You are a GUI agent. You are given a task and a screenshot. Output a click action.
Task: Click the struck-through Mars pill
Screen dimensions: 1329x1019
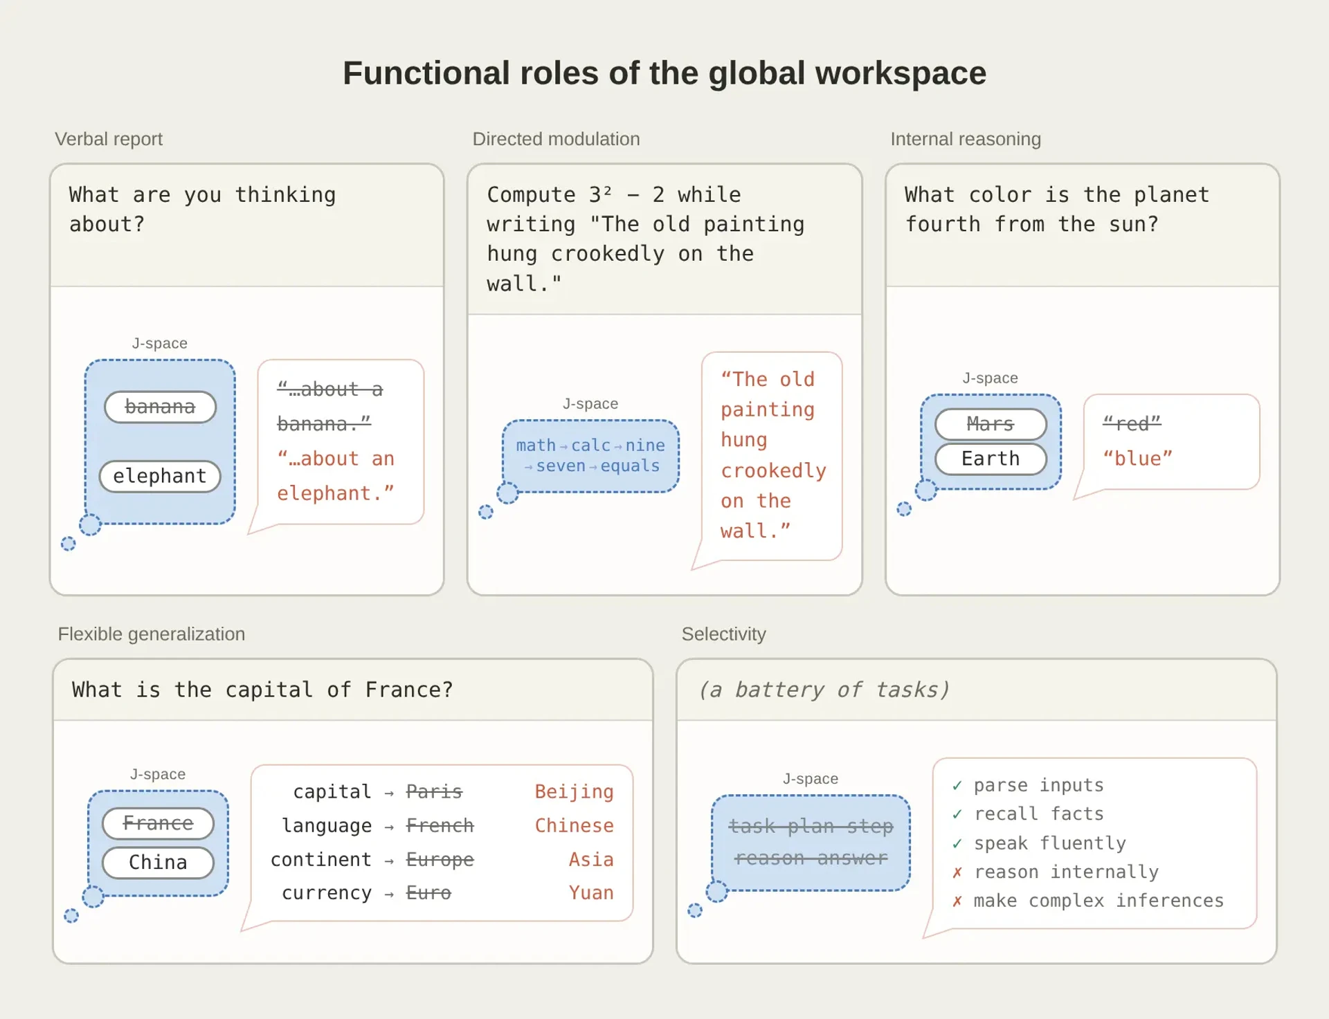(x=991, y=424)
